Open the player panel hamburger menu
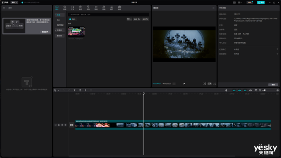281x158 pixels. [x=213, y=8]
